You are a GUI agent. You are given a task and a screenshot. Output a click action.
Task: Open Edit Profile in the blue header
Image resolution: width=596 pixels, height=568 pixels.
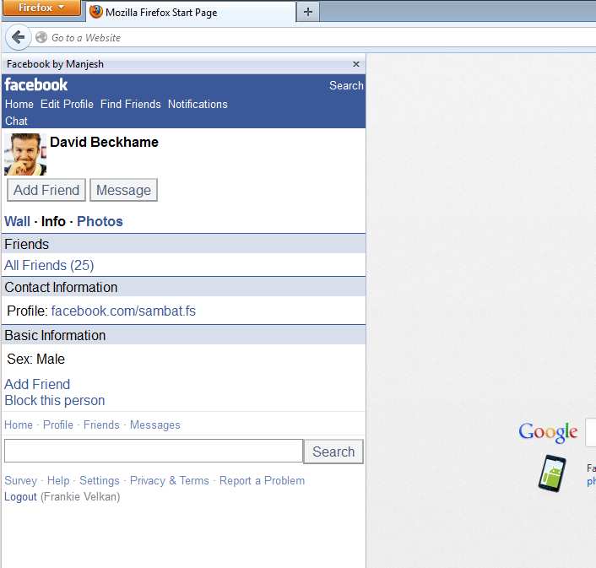[67, 104]
